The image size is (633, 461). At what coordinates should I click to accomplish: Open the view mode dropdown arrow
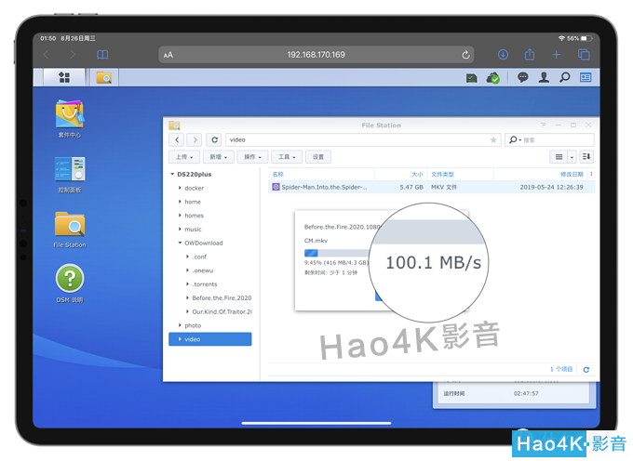click(x=572, y=157)
